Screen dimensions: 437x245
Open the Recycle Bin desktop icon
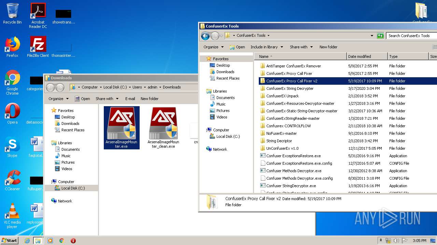click(12, 14)
